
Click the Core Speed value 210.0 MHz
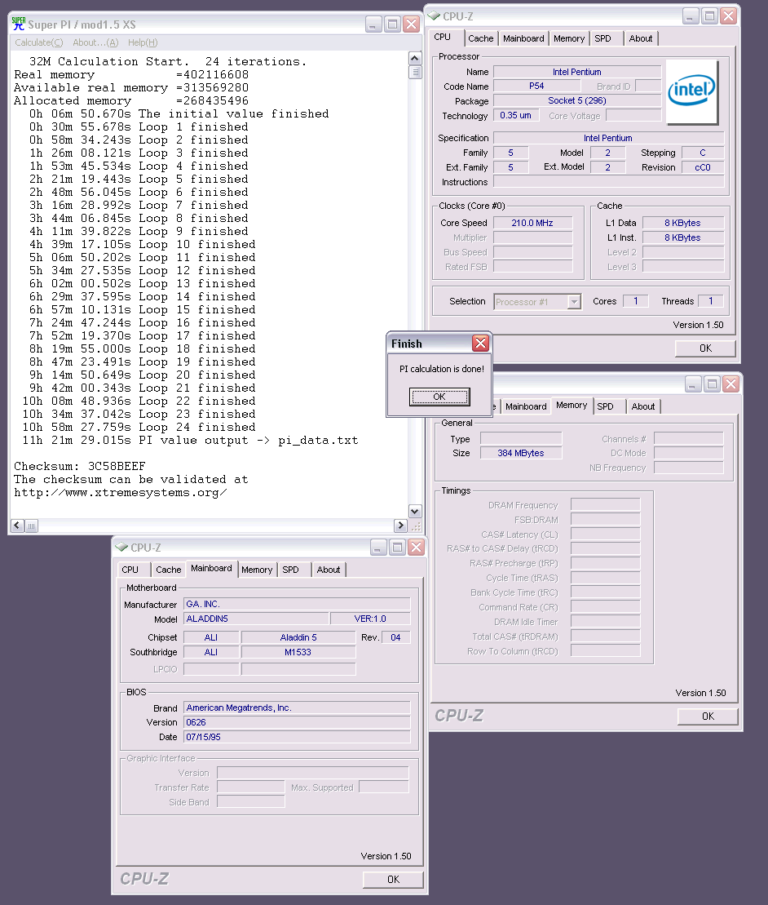tap(532, 223)
